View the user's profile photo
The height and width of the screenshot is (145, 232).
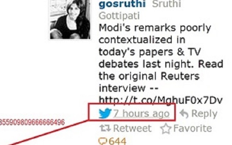pos(70,19)
